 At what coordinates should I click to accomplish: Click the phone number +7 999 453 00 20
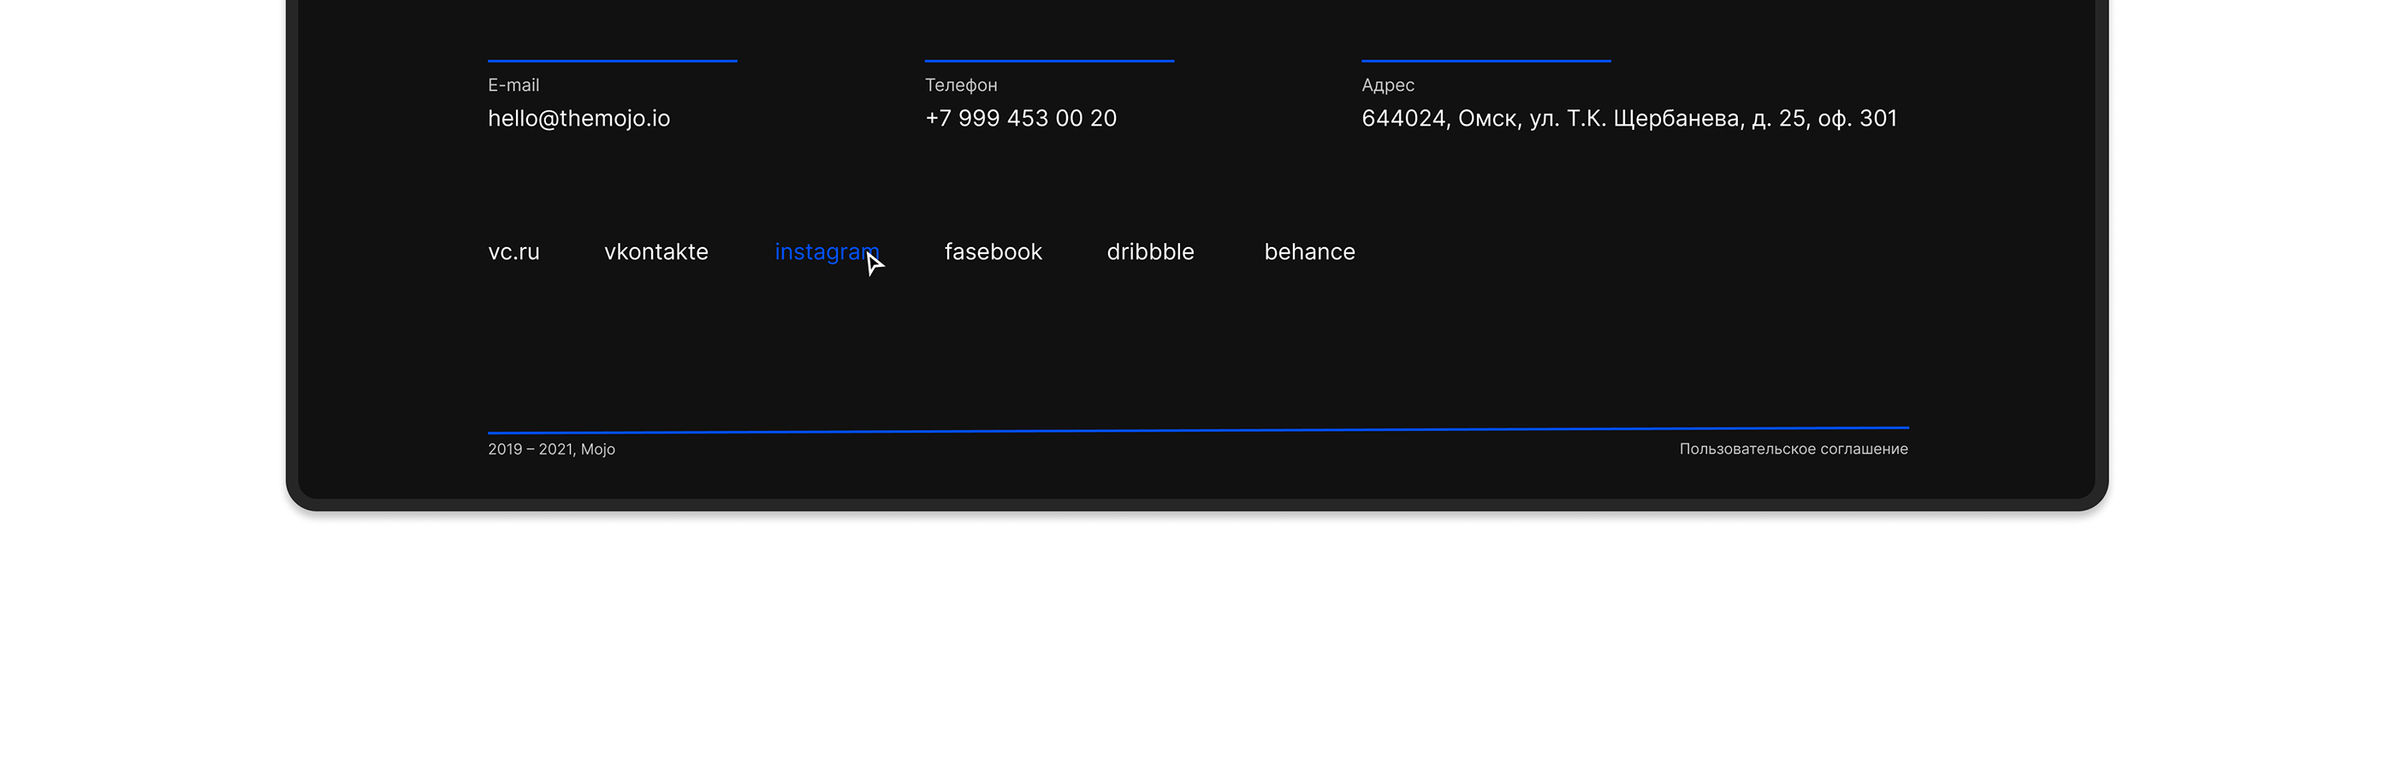tap(1020, 118)
